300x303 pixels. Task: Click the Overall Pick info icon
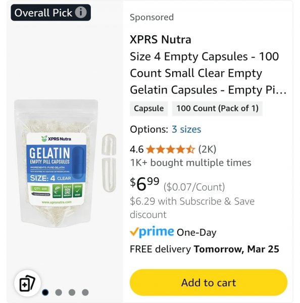click(x=81, y=12)
